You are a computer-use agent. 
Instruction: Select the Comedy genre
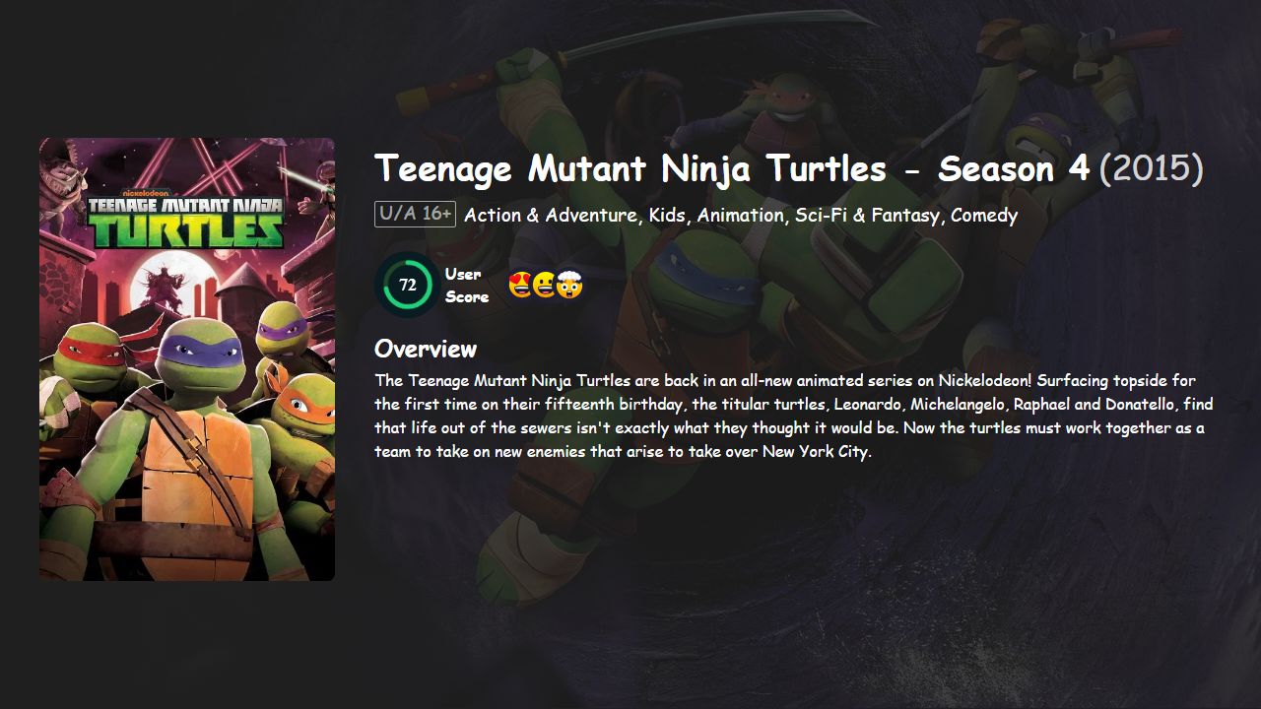[x=989, y=215]
